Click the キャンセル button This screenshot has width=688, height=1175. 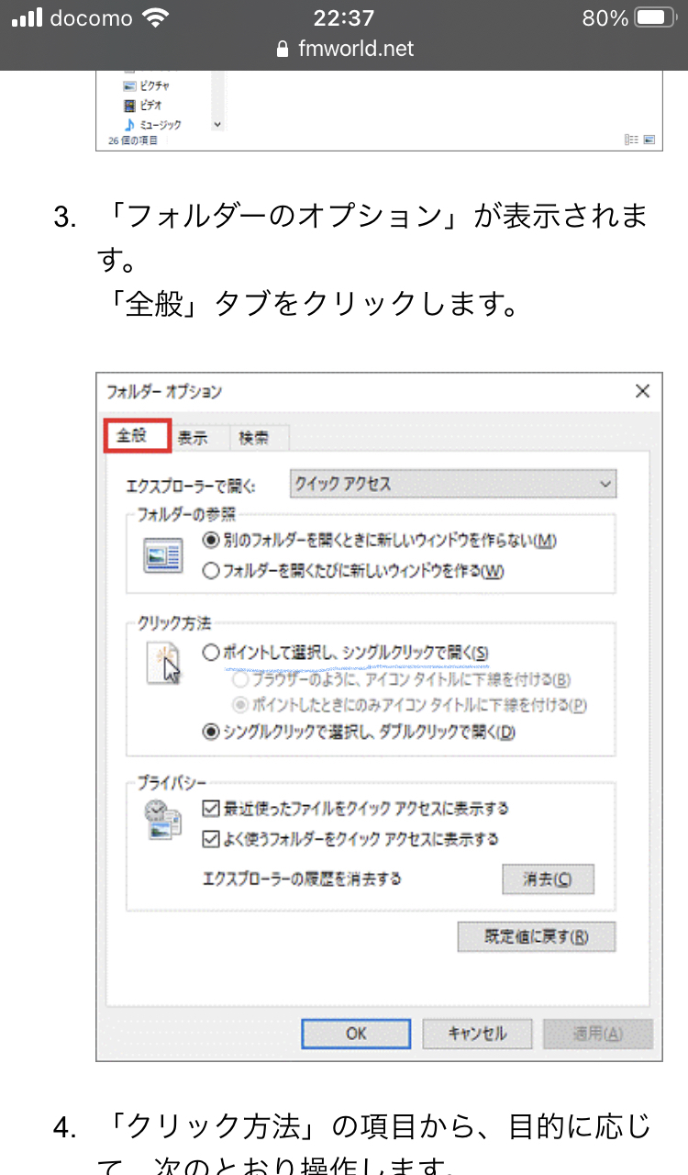tap(477, 1034)
